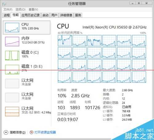
Task: Select the second 以太网 未连接 thumbnail
Action: 12,98
